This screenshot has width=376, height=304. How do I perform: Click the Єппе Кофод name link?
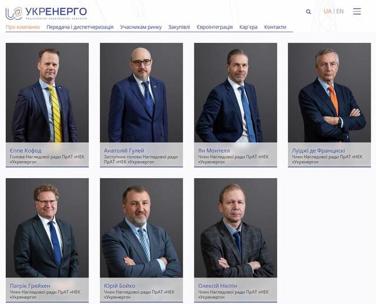click(x=26, y=151)
